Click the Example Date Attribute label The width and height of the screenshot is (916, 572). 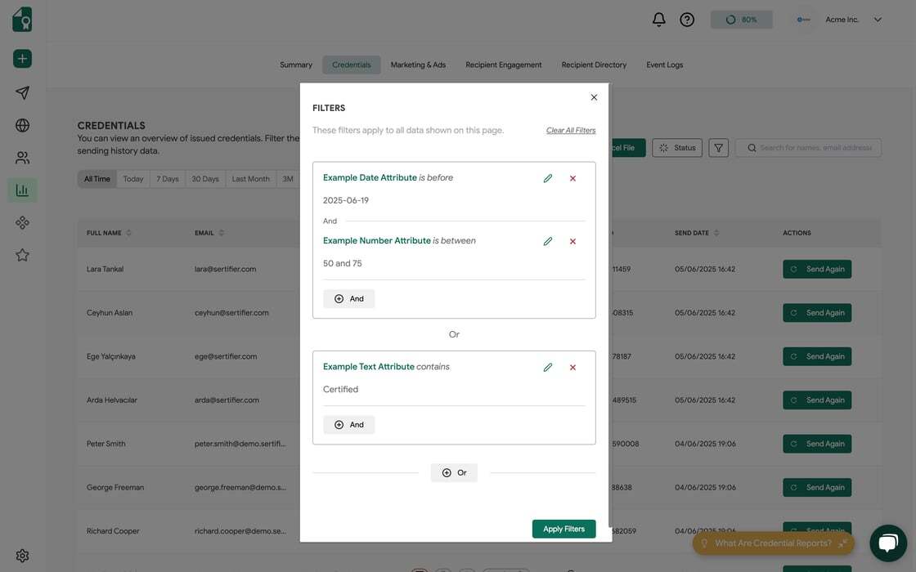point(370,177)
